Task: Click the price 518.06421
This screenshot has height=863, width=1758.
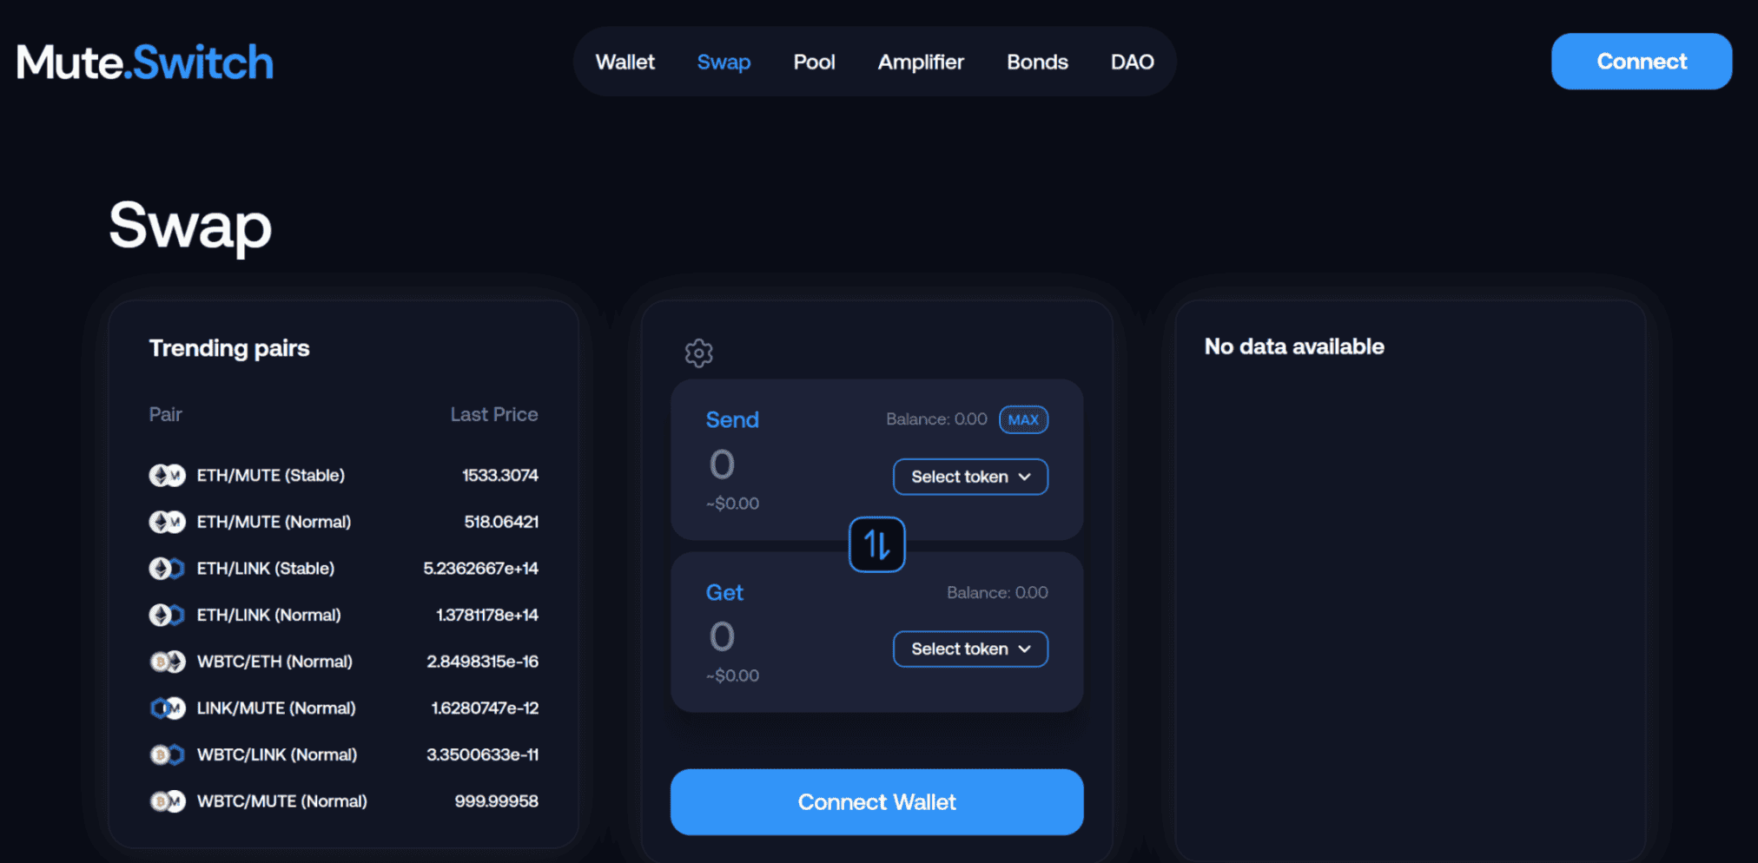Action: (501, 522)
